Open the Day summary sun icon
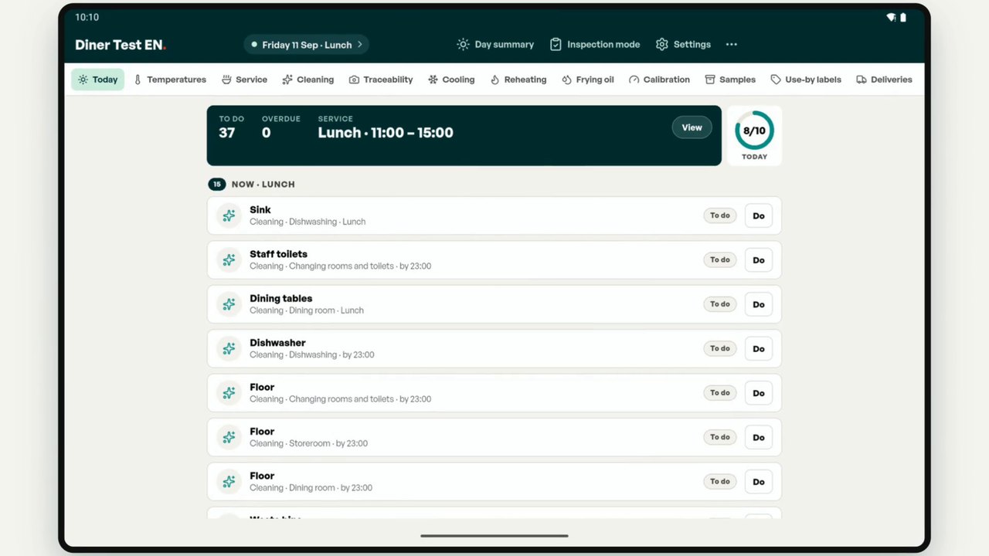Viewport: 989px width, 556px height. [x=463, y=45]
